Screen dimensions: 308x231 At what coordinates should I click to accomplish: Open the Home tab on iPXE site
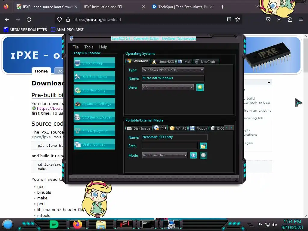point(41,71)
